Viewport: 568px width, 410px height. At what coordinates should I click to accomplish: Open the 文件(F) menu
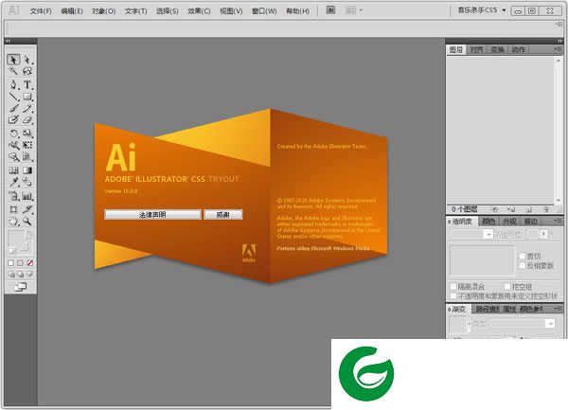click(41, 11)
